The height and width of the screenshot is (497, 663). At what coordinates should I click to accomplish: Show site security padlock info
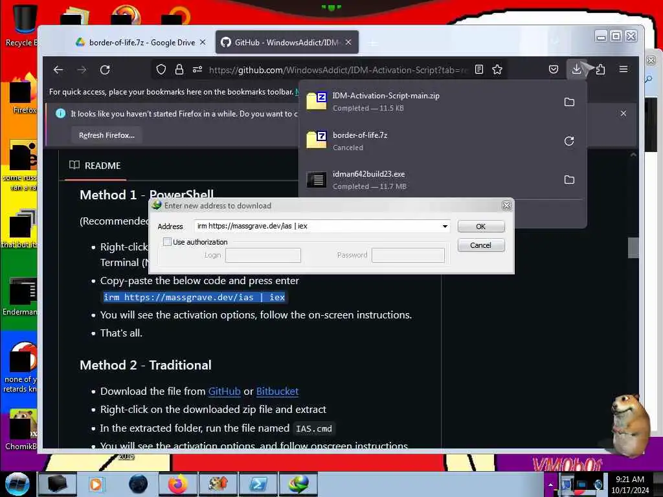(179, 69)
